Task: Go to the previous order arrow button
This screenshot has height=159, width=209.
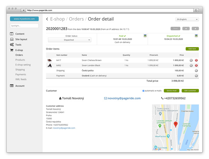Action: pyautogui.click(x=186, y=29)
